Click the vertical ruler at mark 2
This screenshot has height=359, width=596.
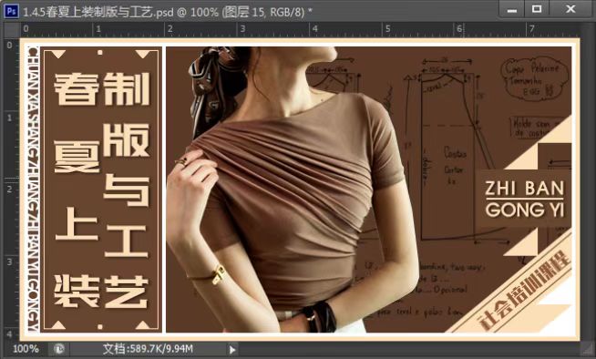point(9,189)
